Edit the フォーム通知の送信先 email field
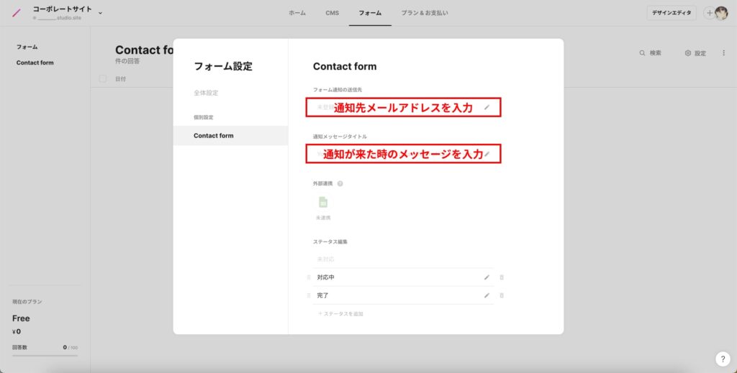 point(403,107)
